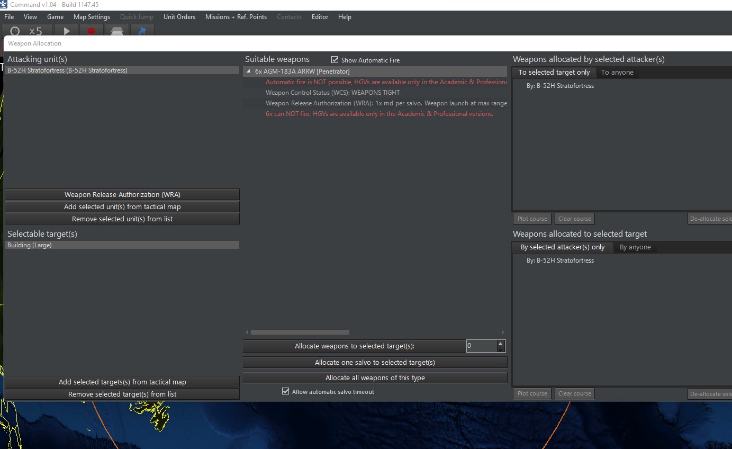Click the grey pyramid toolbar icon
732x449 pixels.
(x=116, y=31)
